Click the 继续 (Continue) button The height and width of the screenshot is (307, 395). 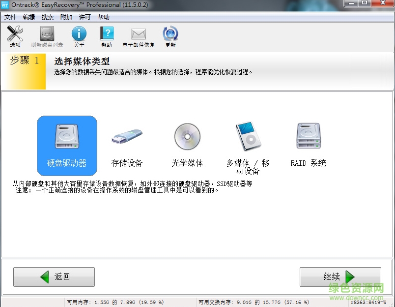[340, 276]
